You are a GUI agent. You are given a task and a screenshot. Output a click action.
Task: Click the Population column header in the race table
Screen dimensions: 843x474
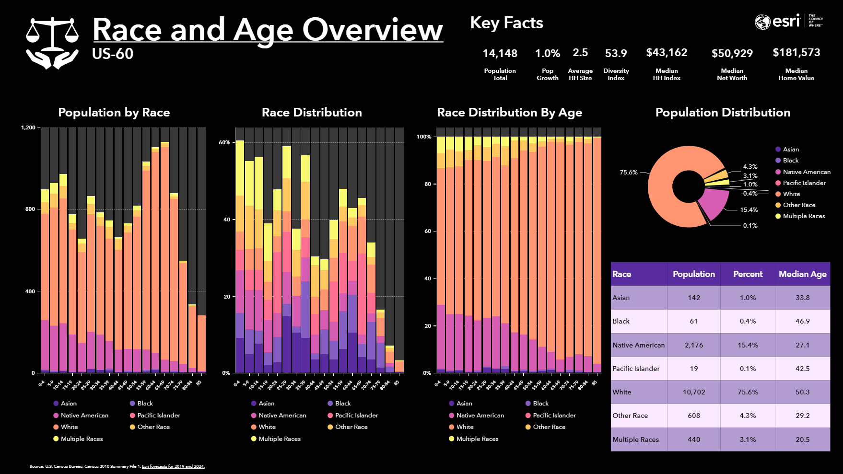click(x=693, y=274)
